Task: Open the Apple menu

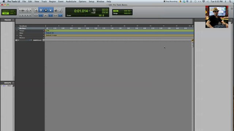Action: pos(4,1)
